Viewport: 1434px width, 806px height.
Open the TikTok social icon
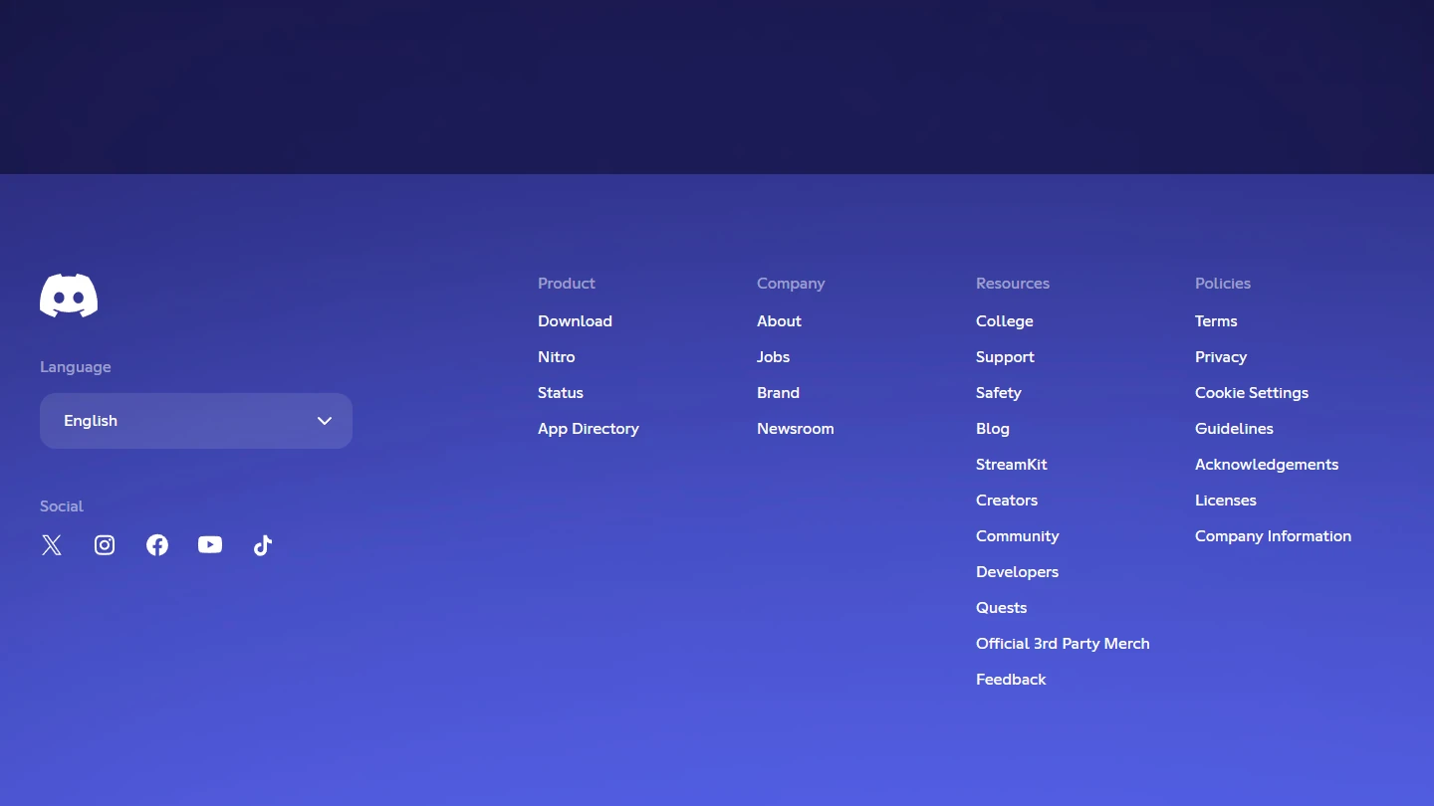click(x=263, y=545)
